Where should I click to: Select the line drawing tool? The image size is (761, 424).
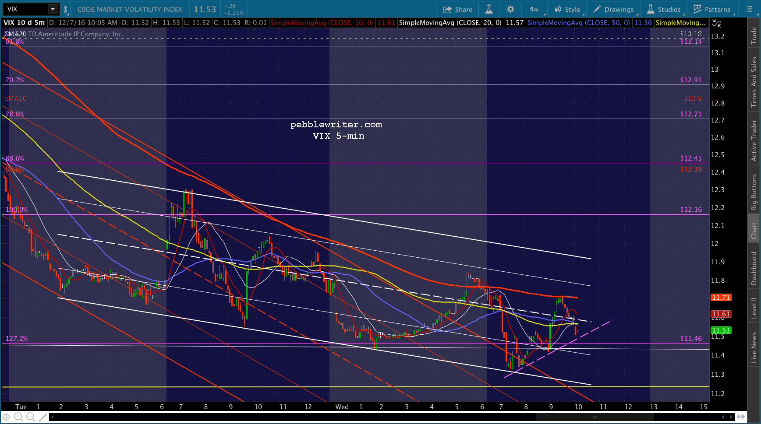pyautogui.click(x=43, y=417)
